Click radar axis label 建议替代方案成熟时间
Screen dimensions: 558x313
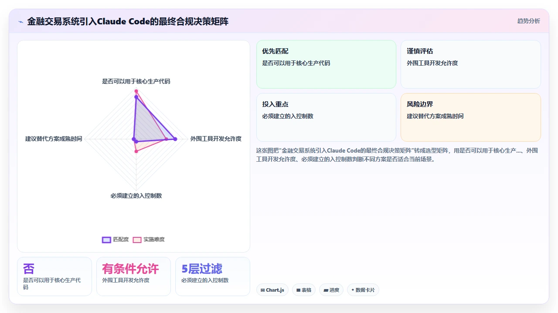(54, 139)
